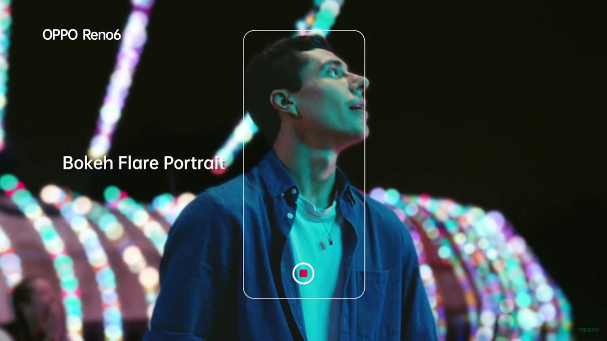
Task: Click the red record stop button
Action: click(303, 273)
